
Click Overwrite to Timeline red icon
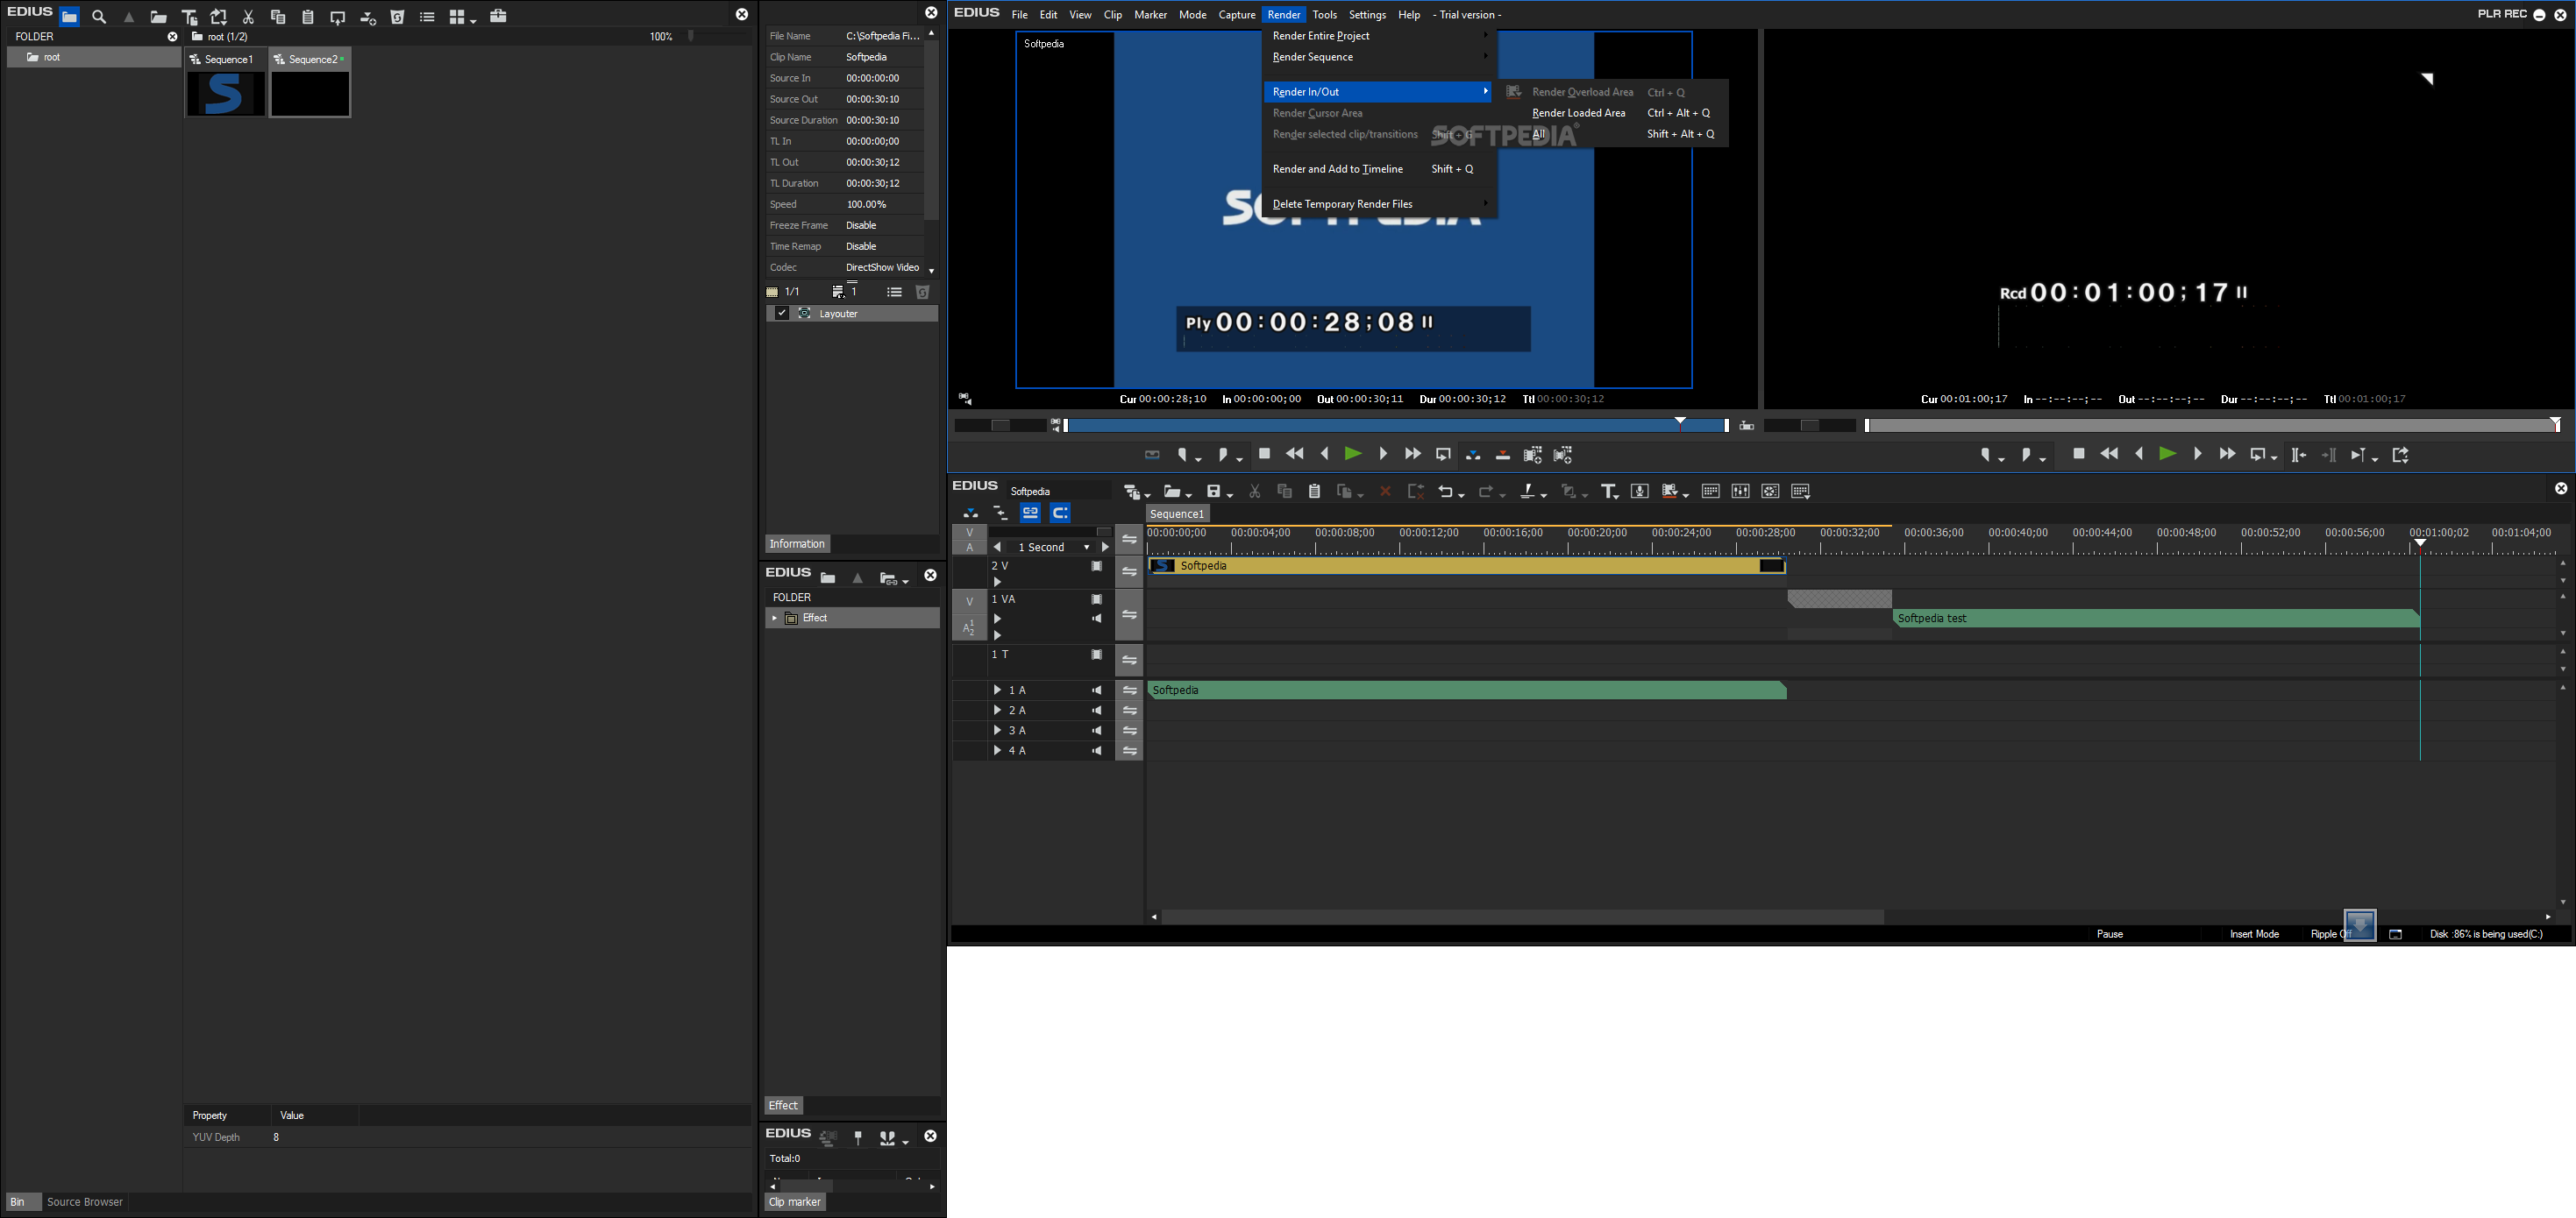1503,455
